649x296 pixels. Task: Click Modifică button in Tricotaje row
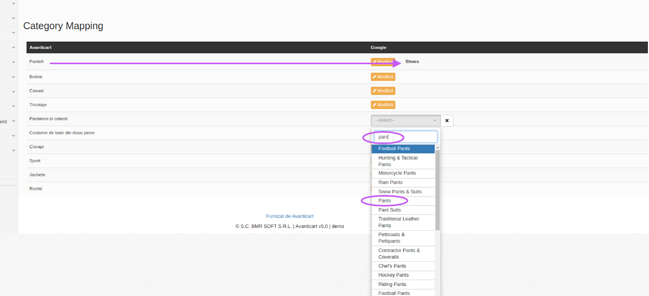click(383, 105)
